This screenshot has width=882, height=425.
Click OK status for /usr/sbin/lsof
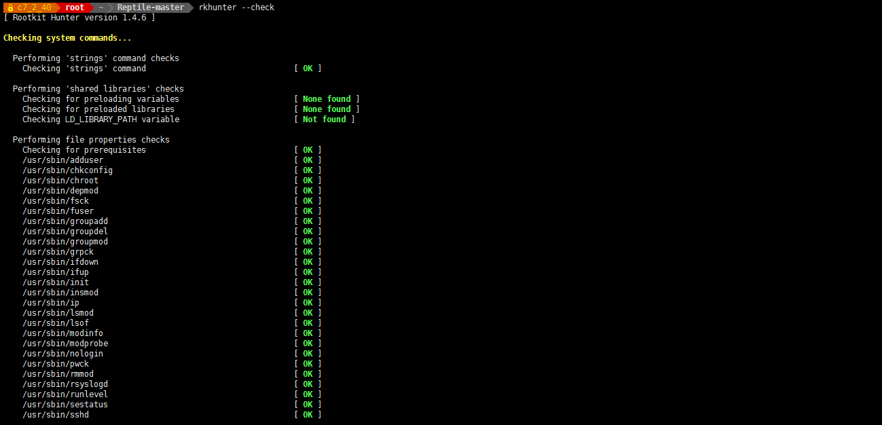coord(308,323)
